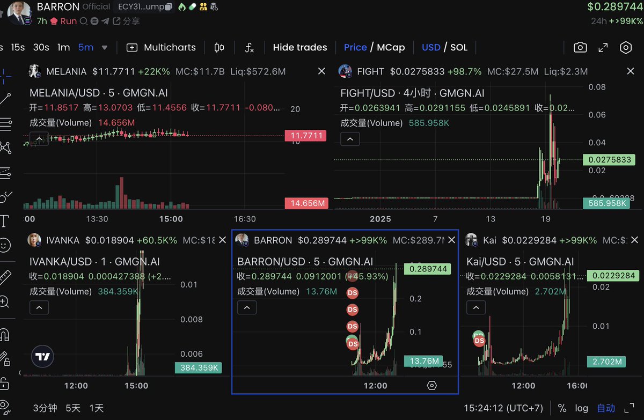This screenshot has width=644, height=420.
Task: Collapse the BARRON chart legend
Action: 247,308
